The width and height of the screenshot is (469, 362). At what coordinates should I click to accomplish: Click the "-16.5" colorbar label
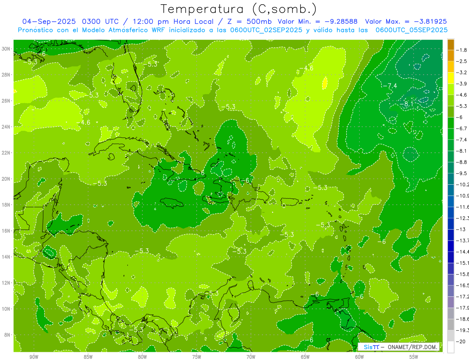tap(462, 285)
